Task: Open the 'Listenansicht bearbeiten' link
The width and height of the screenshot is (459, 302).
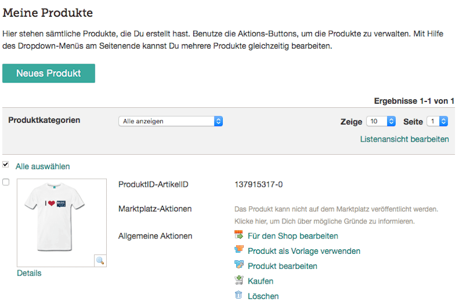Action: [404, 139]
